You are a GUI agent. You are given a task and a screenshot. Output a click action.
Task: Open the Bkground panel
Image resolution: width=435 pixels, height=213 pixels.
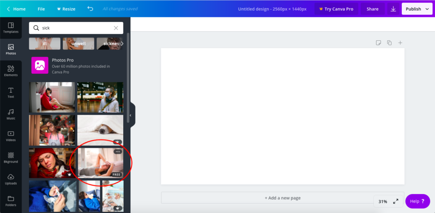[x=11, y=158]
